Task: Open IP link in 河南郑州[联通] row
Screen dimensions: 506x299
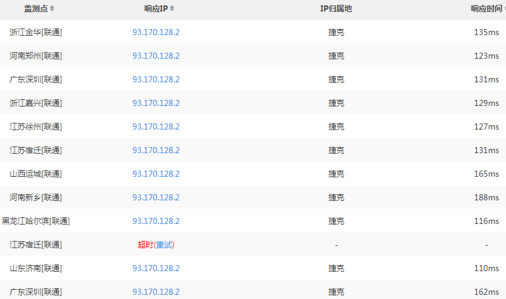Action: coord(156,56)
